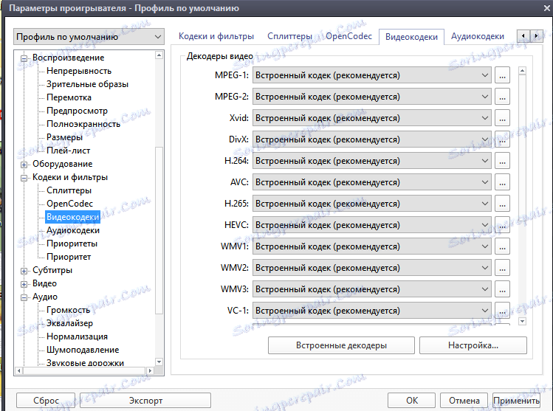Open HEVC codec settings ellipsis button

tap(502, 225)
